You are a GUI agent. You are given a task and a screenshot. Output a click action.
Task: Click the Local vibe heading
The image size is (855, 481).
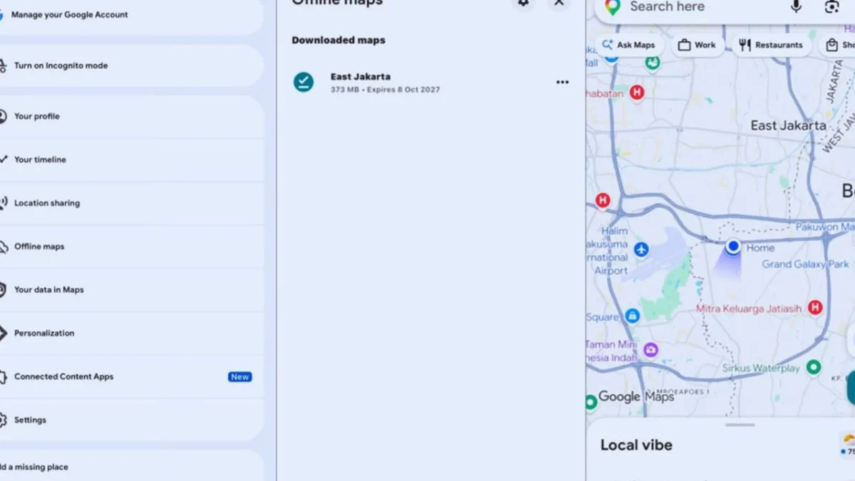pyautogui.click(x=636, y=445)
